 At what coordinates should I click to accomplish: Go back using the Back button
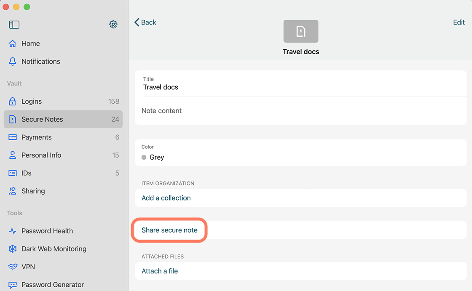(x=145, y=22)
